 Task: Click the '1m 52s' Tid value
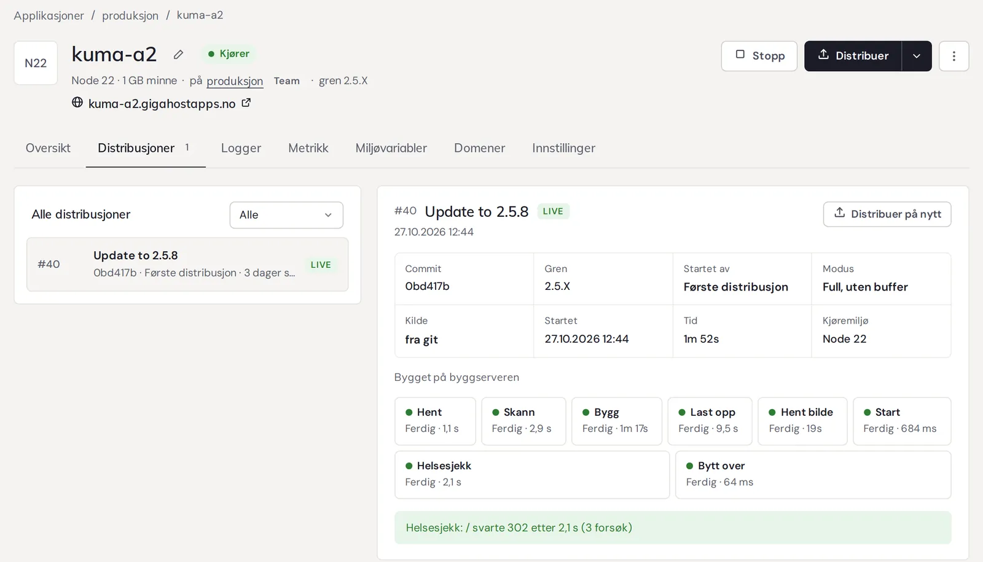pyautogui.click(x=701, y=339)
